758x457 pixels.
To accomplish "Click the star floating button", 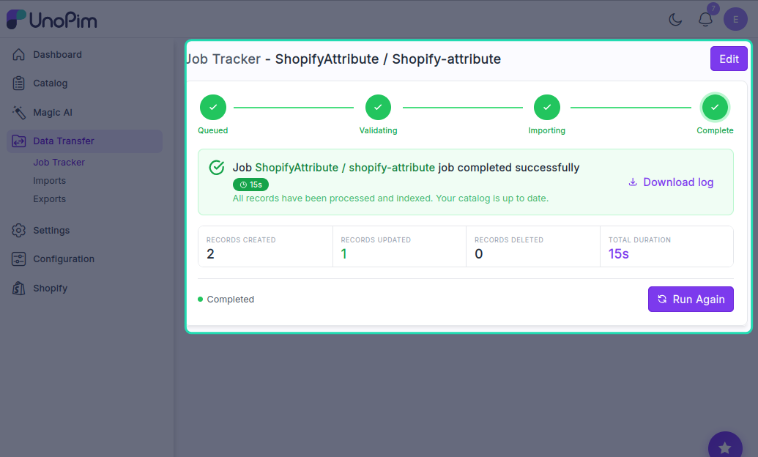I will tap(725, 447).
